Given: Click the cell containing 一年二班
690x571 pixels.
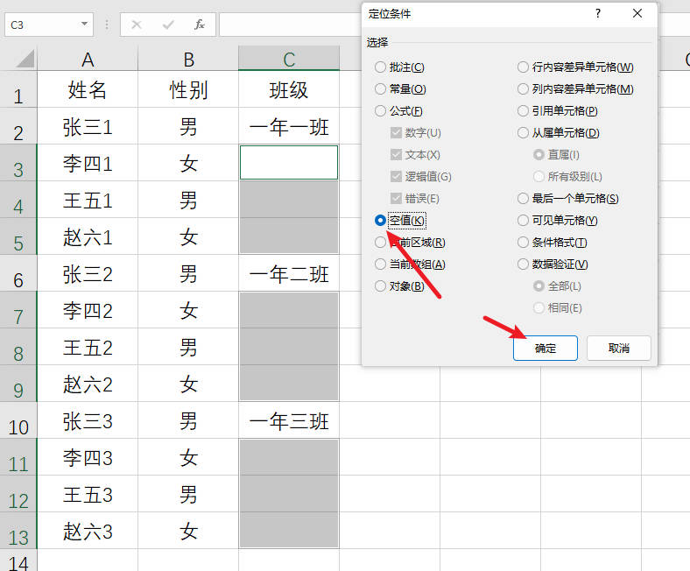Looking at the screenshot, I should pyautogui.click(x=289, y=274).
